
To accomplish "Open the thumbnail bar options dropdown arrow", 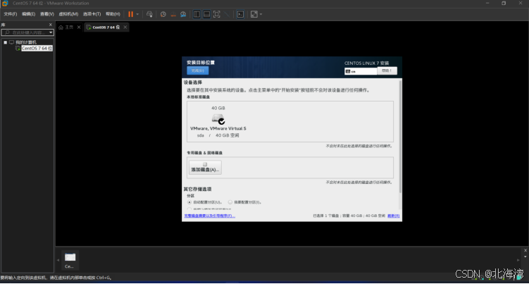I will point(525,257).
